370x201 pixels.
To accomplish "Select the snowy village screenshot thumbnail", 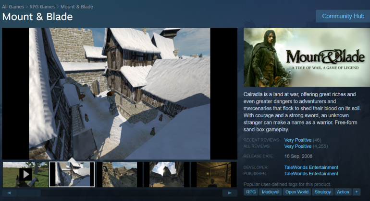I will coord(72,174).
